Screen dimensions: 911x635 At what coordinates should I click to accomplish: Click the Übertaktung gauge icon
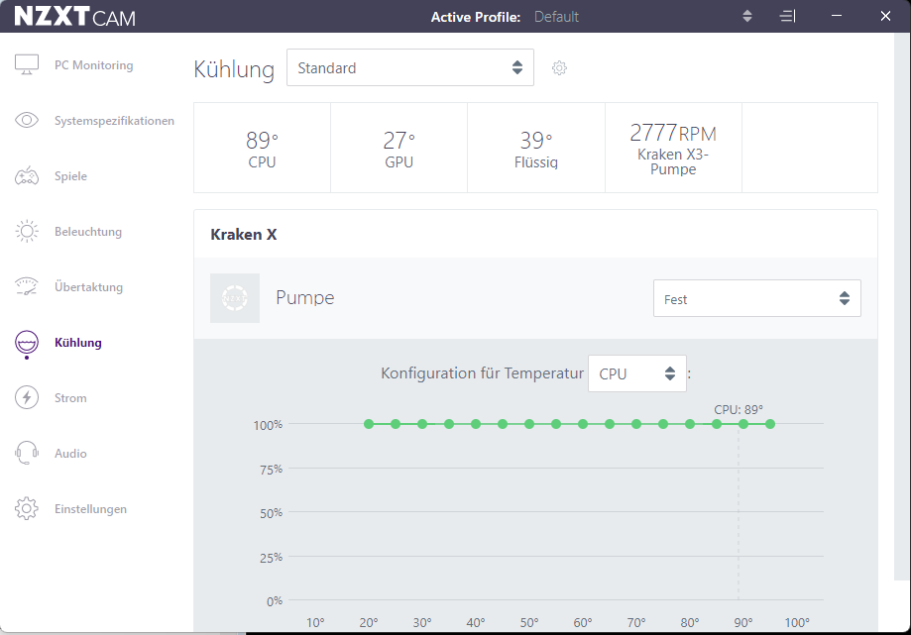(27, 286)
